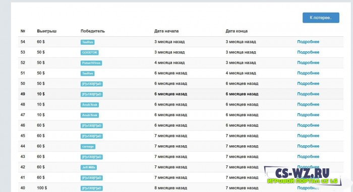The height and width of the screenshot is (192, 353).
Task: Click the "10 $" prize in row 49
Action: coord(41,94)
